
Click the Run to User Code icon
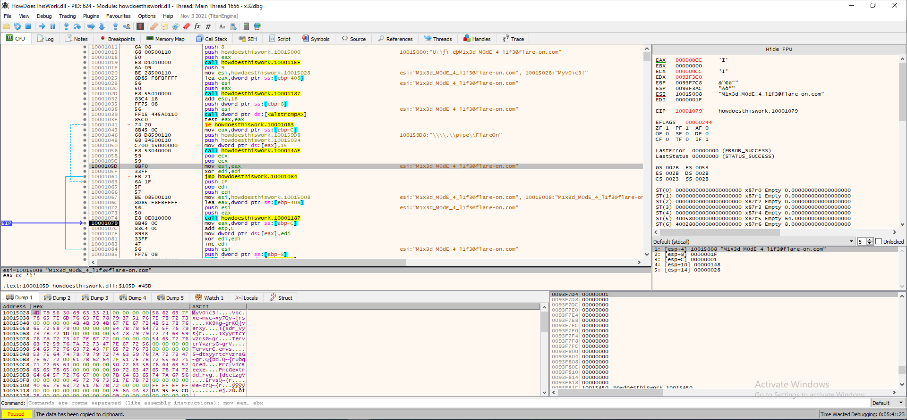(x=126, y=26)
